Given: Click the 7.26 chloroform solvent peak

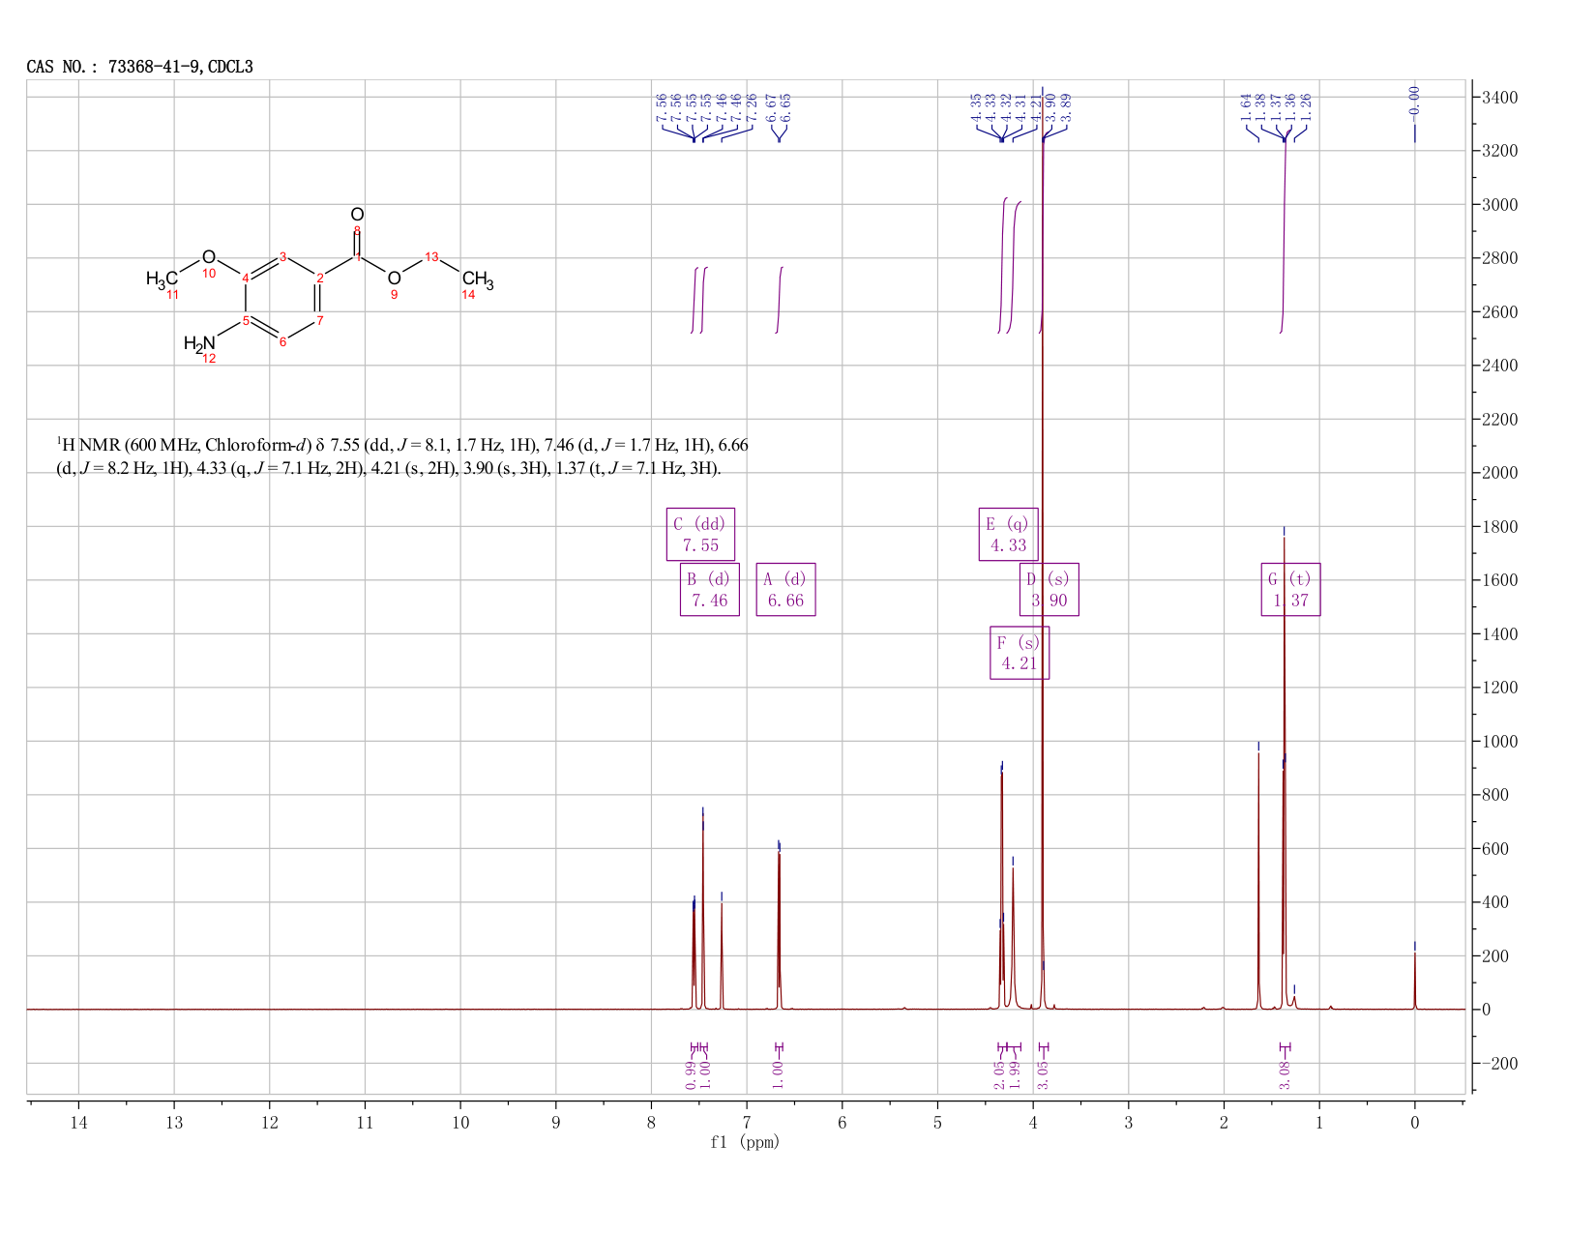Looking at the screenshot, I should pyautogui.click(x=722, y=957).
